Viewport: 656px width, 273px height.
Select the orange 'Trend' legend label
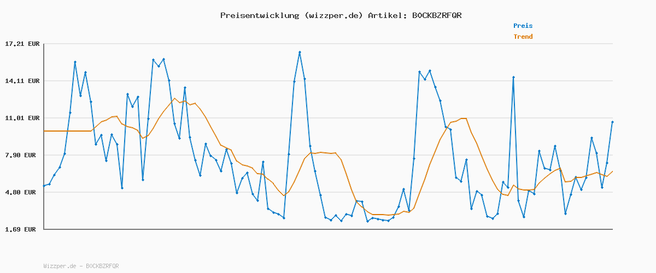(x=523, y=37)
